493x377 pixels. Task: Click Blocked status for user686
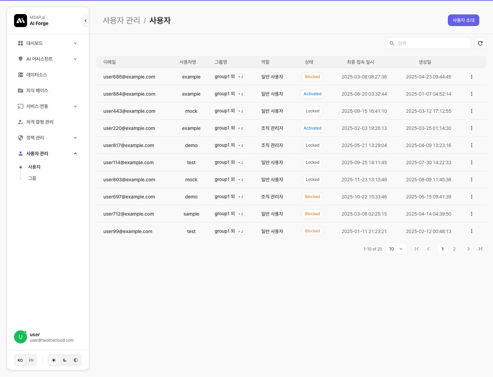pyautogui.click(x=313, y=77)
